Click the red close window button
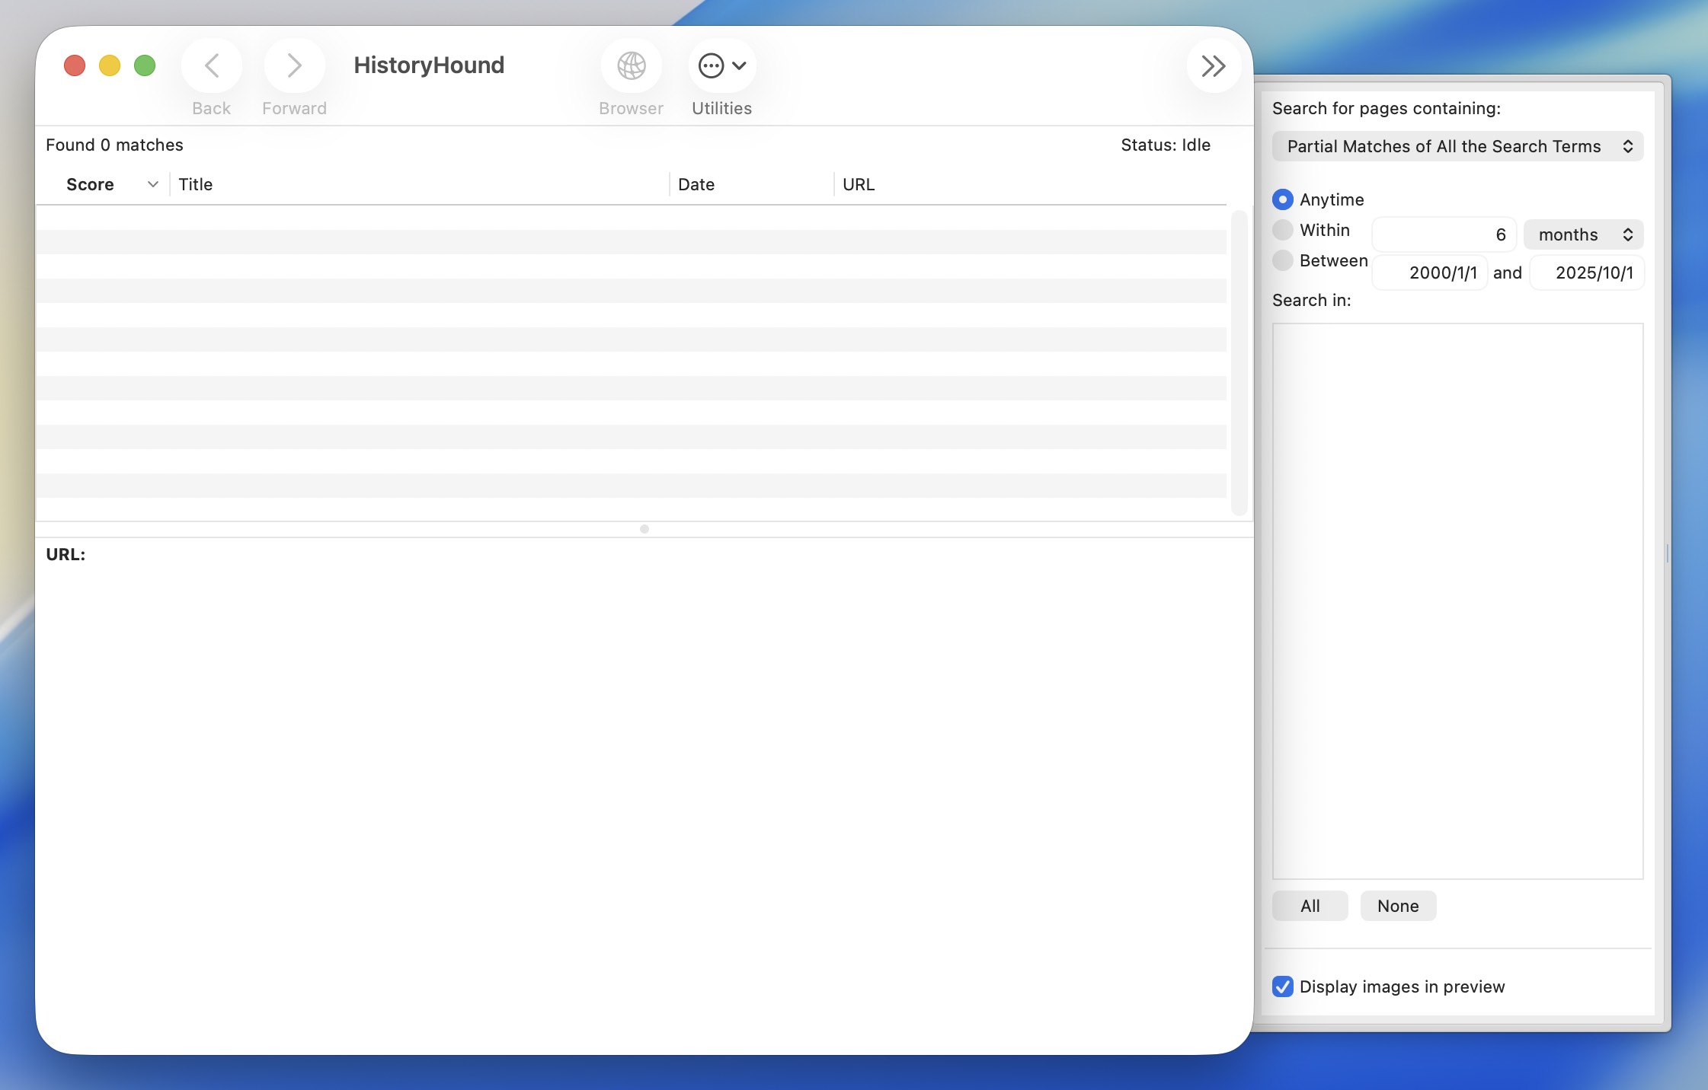This screenshot has width=1708, height=1090. pyautogui.click(x=75, y=66)
